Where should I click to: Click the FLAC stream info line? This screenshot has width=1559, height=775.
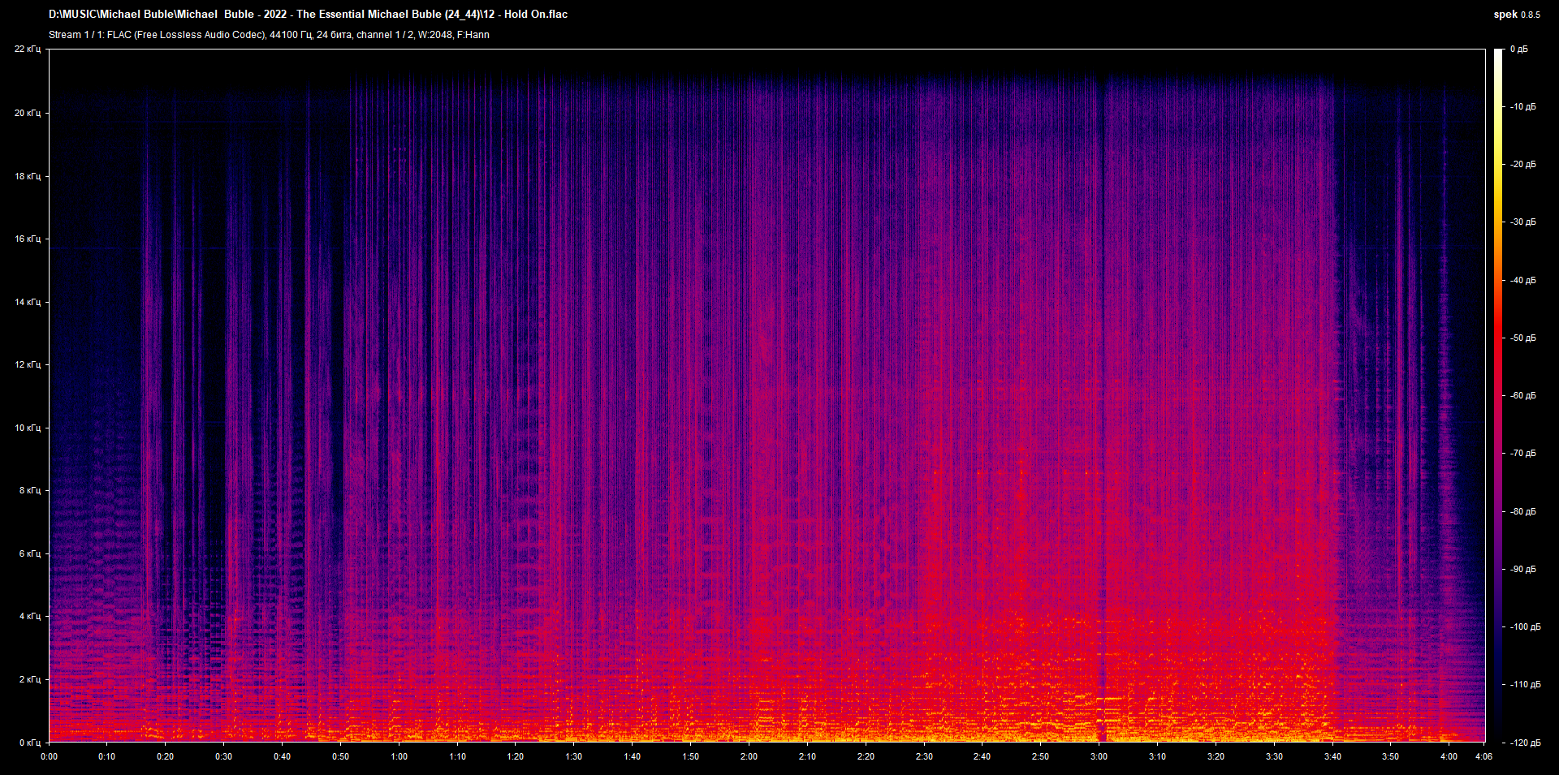point(269,35)
